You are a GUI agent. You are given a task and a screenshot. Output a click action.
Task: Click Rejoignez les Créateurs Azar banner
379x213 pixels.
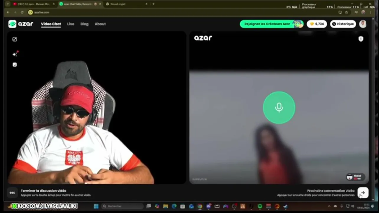click(272, 24)
